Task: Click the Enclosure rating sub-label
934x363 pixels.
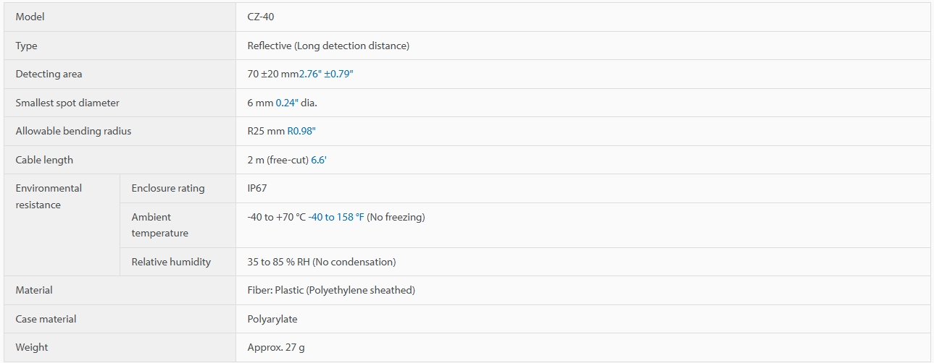Action: click(168, 188)
